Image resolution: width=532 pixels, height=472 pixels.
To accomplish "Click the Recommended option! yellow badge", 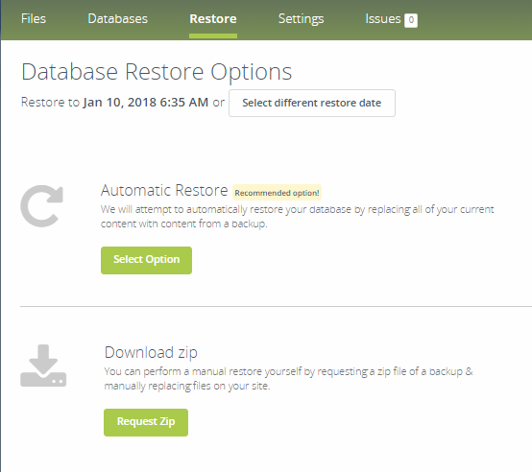I will (277, 193).
